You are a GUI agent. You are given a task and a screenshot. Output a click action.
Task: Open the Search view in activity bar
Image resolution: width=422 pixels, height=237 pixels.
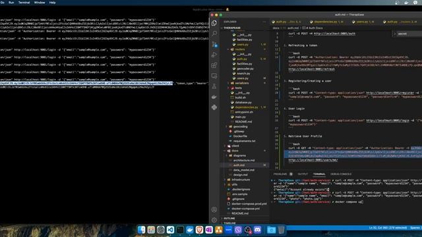click(x=214, y=34)
